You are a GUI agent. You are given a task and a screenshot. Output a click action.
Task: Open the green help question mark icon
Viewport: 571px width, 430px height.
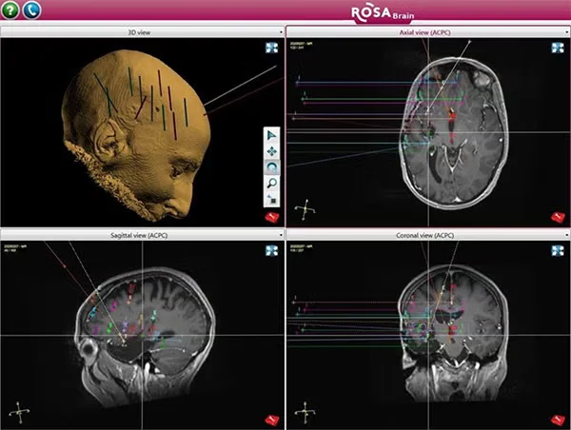click(x=10, y=11)
